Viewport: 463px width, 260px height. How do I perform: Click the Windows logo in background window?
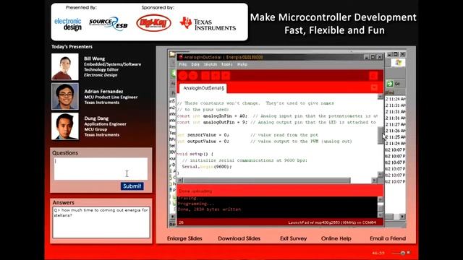[x=399, y=63]
